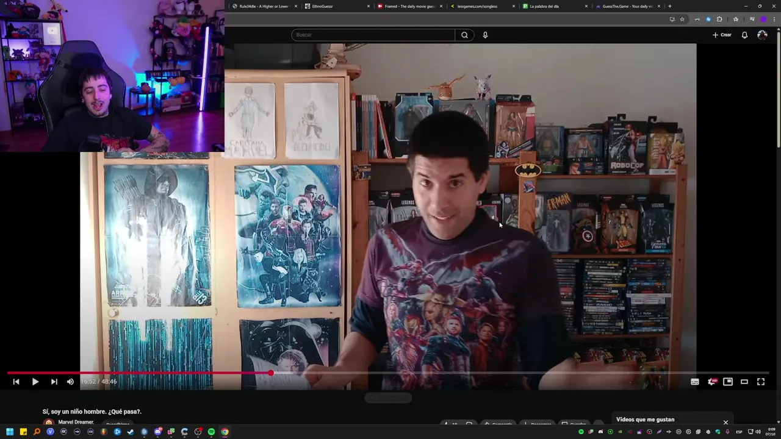This screenshot has height=439, width=781.
Task: Go back to the previous video
Action: pyautogui.click(x=16, y=382)
